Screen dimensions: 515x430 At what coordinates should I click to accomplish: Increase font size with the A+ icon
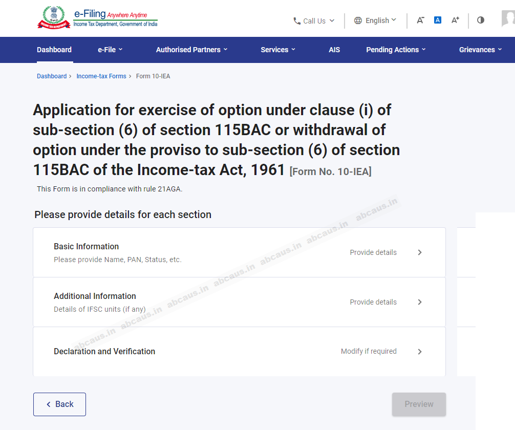pyautogui.click(x=455, y=20)
